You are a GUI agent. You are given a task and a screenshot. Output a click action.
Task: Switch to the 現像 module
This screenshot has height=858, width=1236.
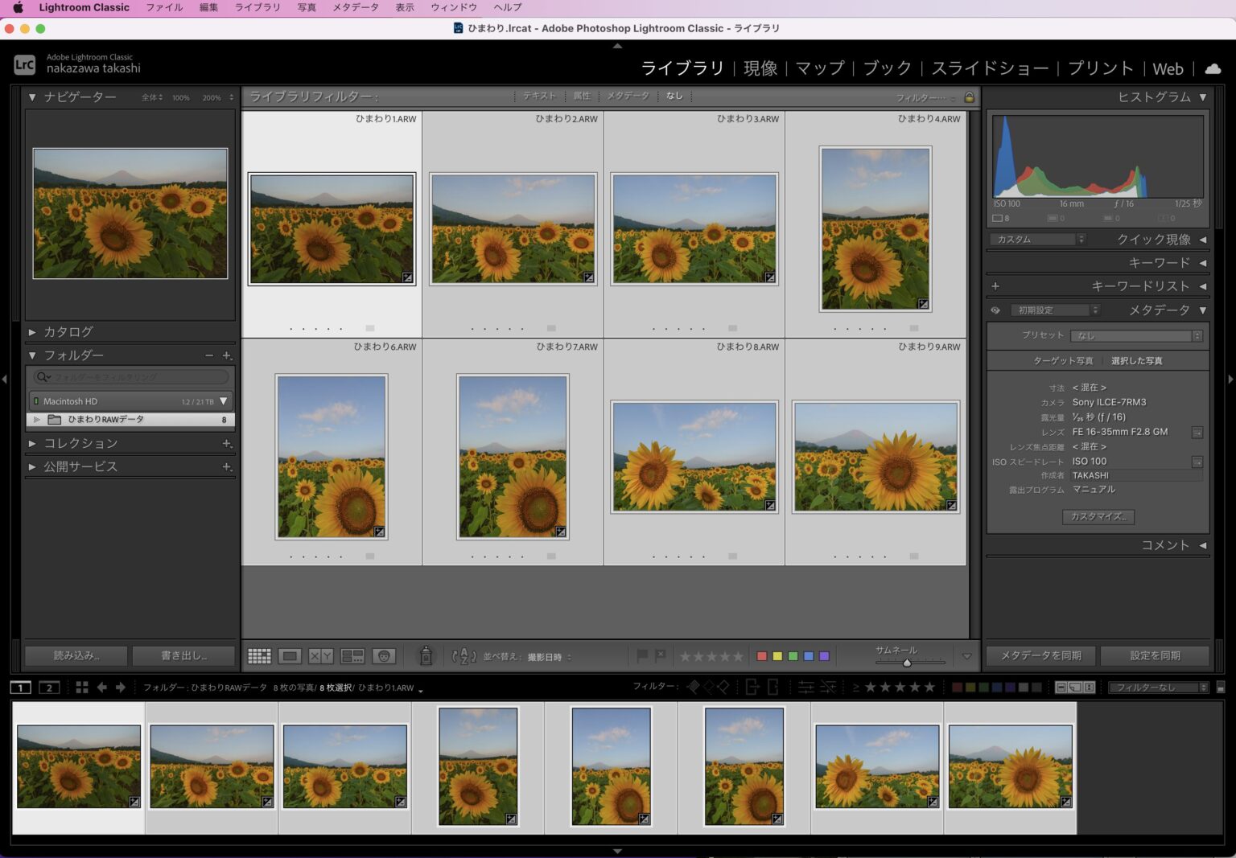(x=760, y=68)
